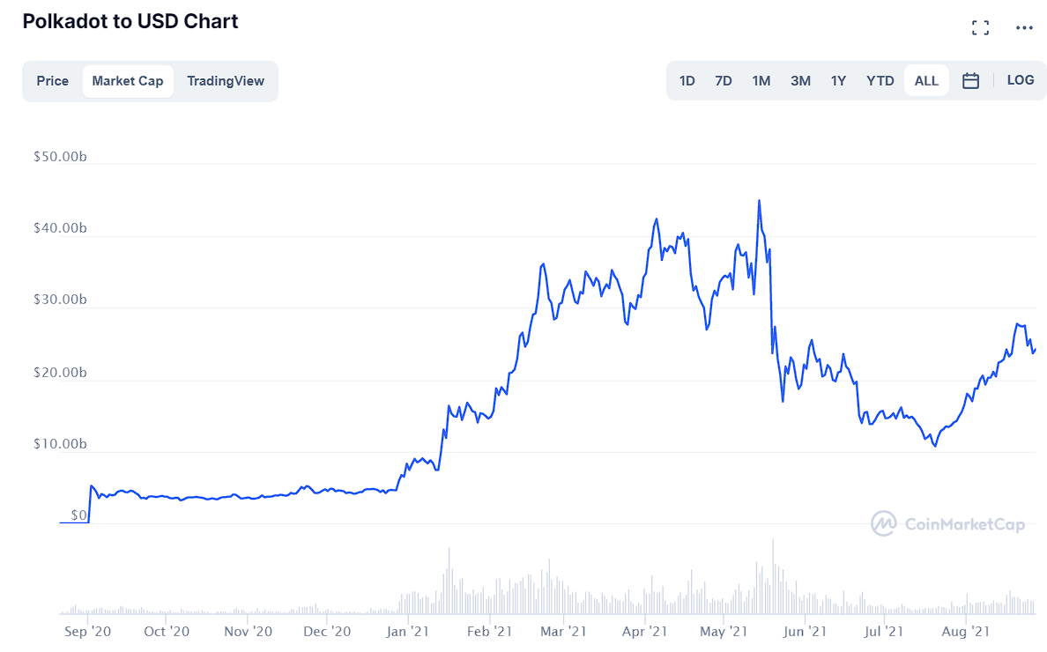1047x652 pixels.
Task: Open the TradingView tab
Action: [x=226, y=81]
